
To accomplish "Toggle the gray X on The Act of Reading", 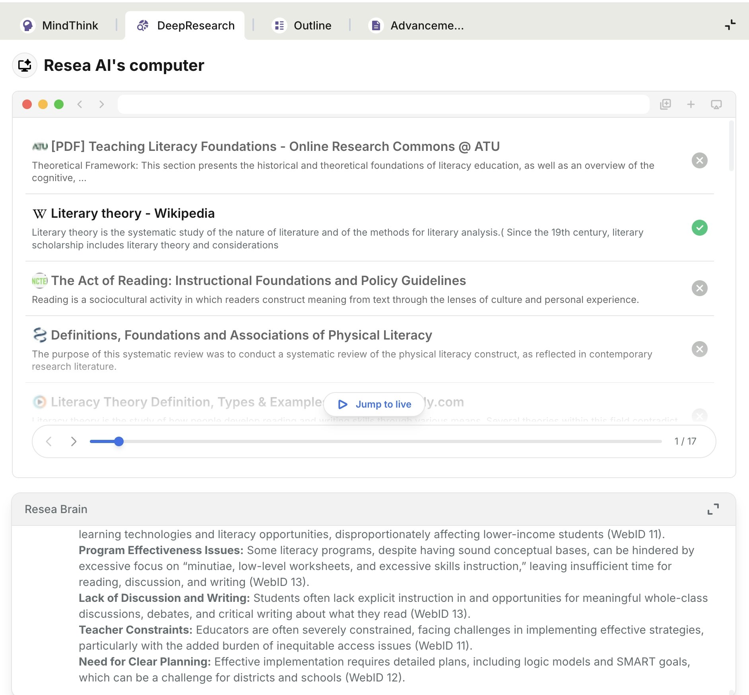I will 700,288.
